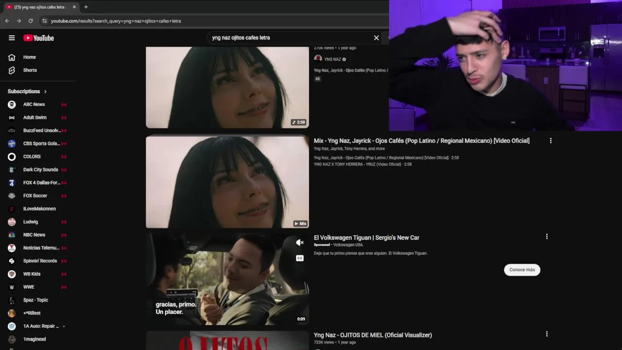
Task: Click the browser forward arrow
Action: [x=19, y=21]
